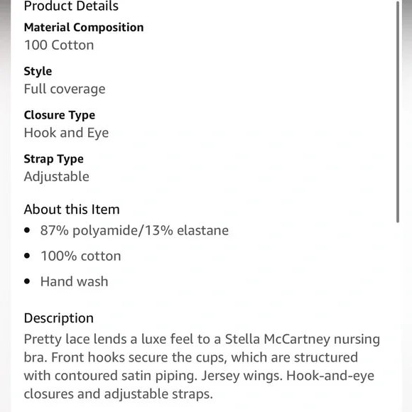Select the Style label
The width and height of the screenshot is (412, 412).
click(38, 72)
